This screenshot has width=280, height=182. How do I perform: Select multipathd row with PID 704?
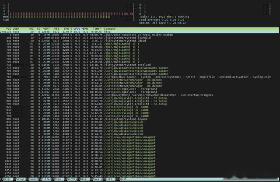[139, 44]
